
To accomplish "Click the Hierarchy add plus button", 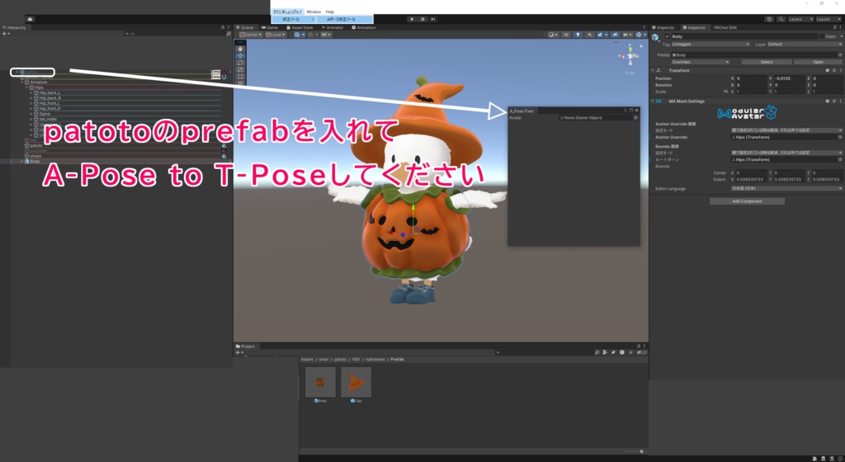I will 5,33.
